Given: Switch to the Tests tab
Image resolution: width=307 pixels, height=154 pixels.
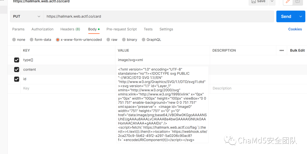Looking at the screenshot, I should click(x=148, y=29).
